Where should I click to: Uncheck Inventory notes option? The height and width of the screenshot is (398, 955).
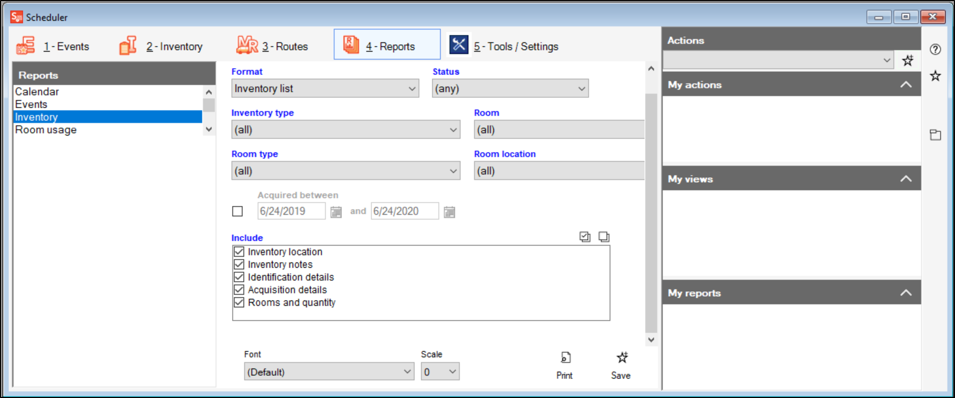[239, 264]
